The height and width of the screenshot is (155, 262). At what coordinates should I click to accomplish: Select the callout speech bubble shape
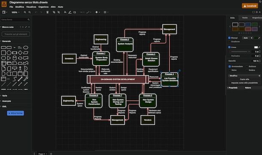point(15,68)
